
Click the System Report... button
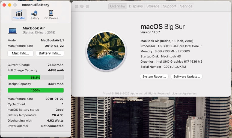tap(154, 76)
